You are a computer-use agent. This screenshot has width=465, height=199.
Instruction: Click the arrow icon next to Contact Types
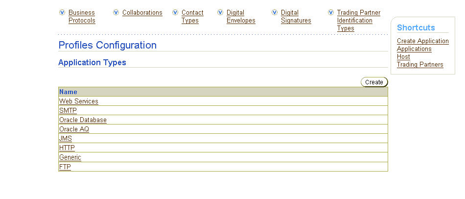click(x=175, y=12)
